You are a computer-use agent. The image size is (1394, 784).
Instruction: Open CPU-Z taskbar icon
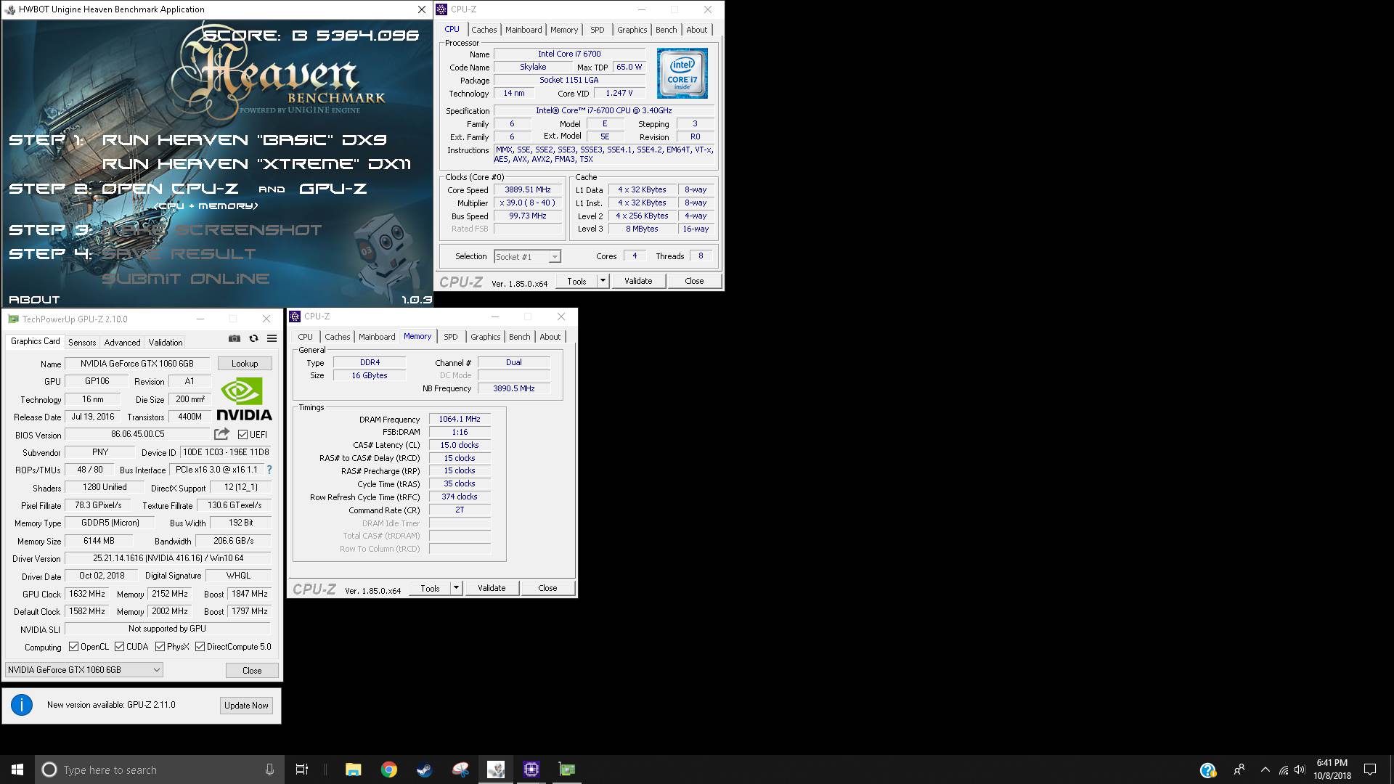point(531,769)
